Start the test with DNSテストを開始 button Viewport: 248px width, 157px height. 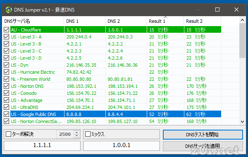pyautogui.click(x=203, y=135)
